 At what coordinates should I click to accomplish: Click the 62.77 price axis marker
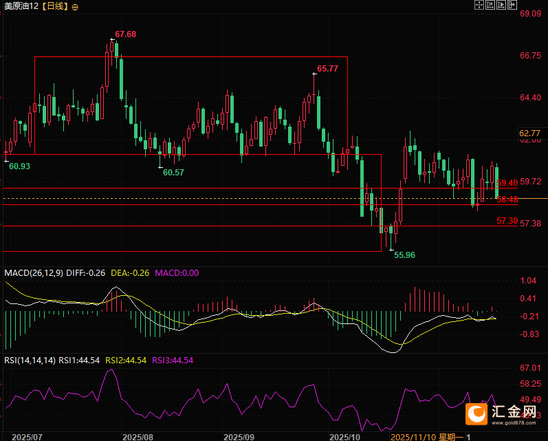[530, 133]
